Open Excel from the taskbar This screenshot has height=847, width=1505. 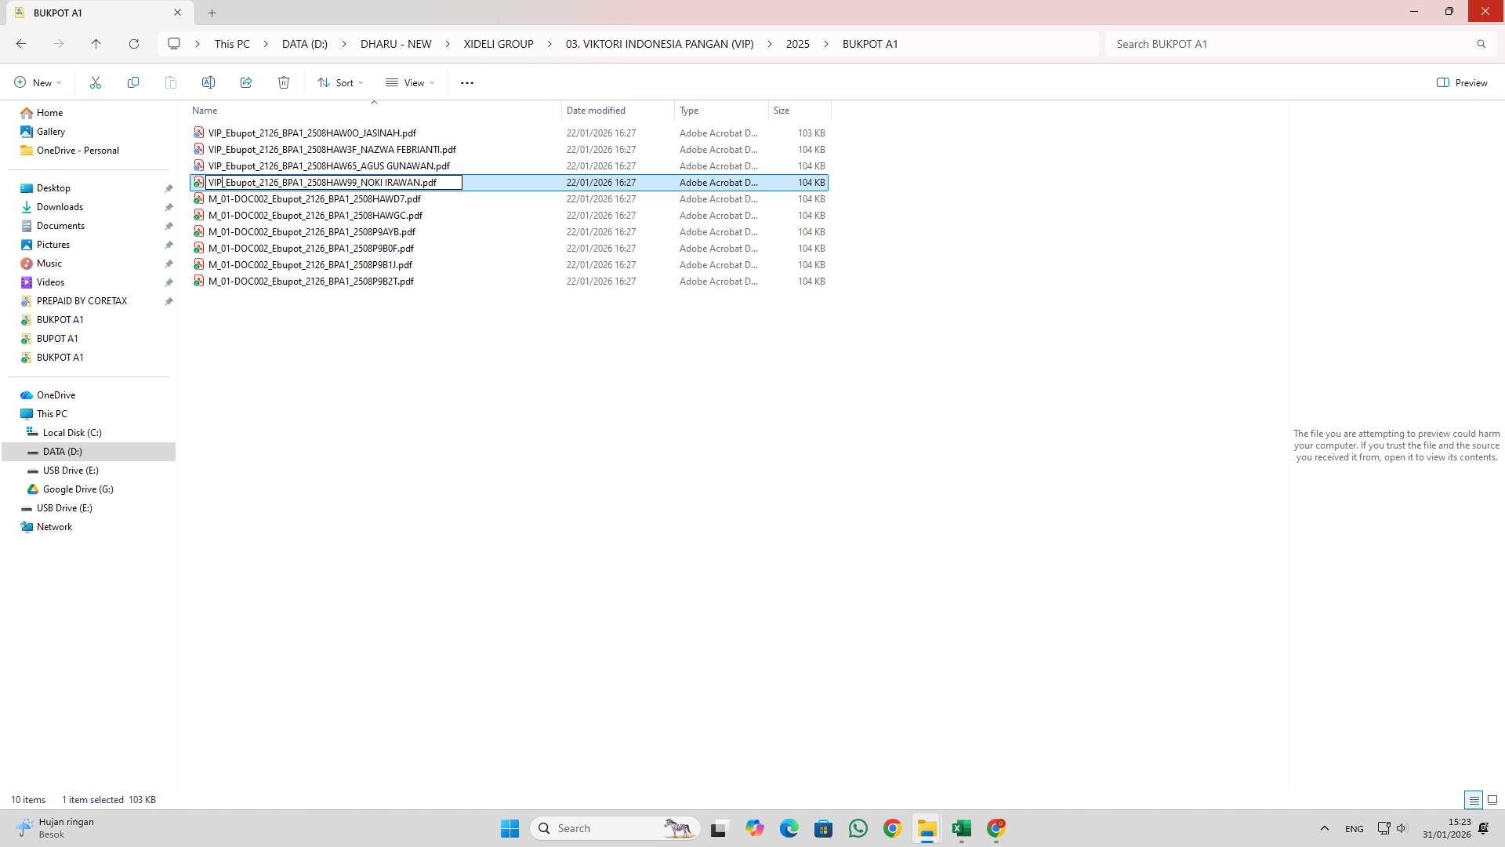(962, 828)
